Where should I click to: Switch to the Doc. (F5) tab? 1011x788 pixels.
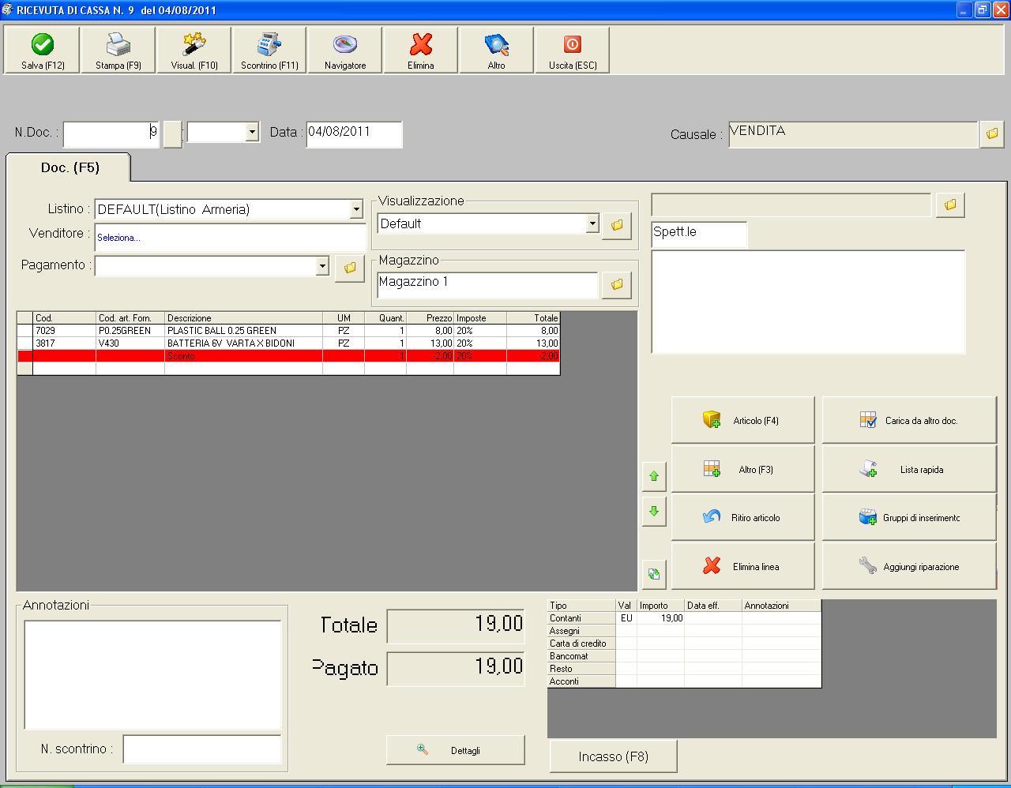70,167
